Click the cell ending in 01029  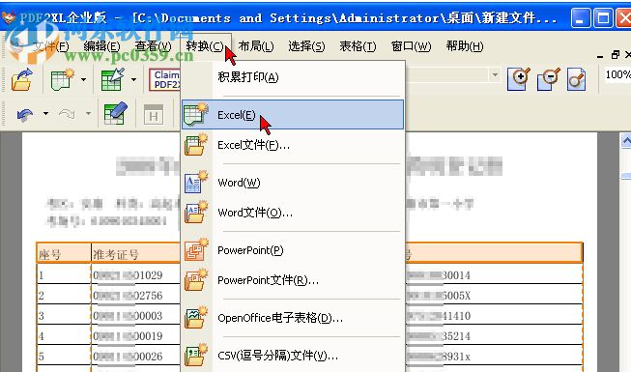(136, 275)
